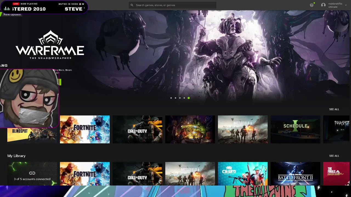Open the help question mark icon
351x197 pixels.
pos(312,5)
